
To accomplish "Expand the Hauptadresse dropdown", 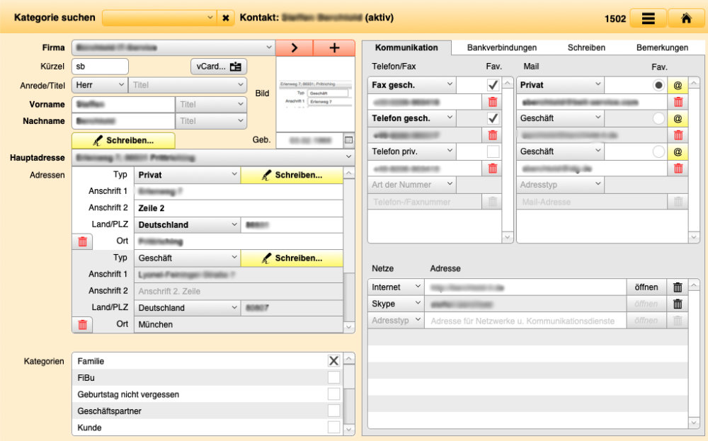I will click(x=348, y=156).
